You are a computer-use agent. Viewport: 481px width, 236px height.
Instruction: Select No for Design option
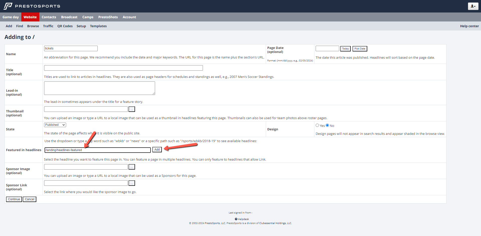click(327, 125)
